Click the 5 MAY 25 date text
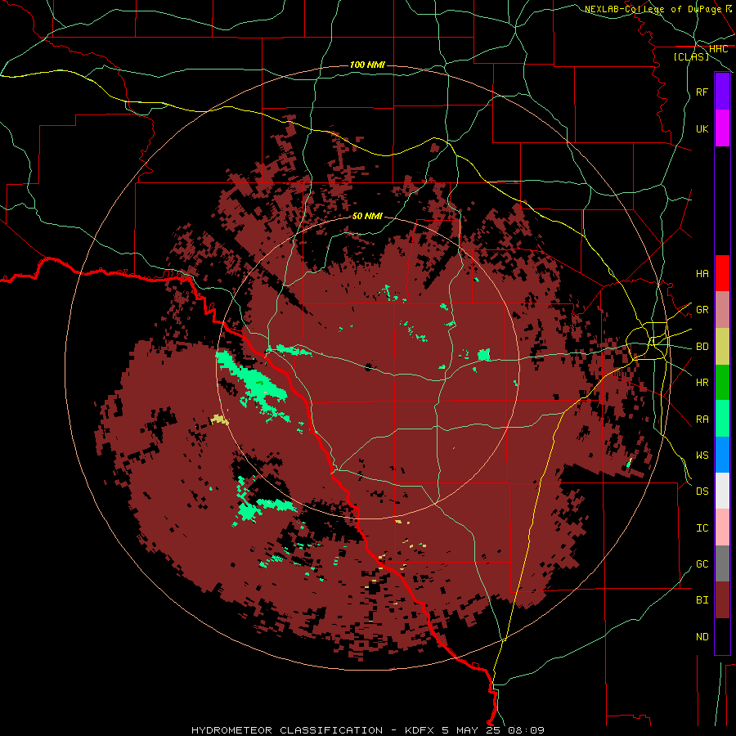736x736 pixels. click(x=471, y=730)
